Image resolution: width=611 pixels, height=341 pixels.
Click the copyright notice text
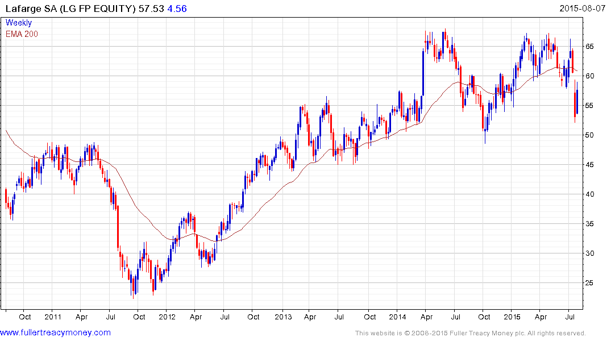coord(471,333)
